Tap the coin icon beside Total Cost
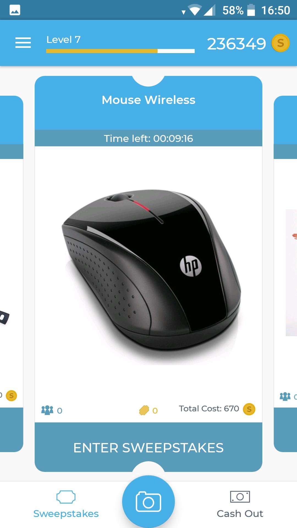297x528 pixels. click(249, 409)
